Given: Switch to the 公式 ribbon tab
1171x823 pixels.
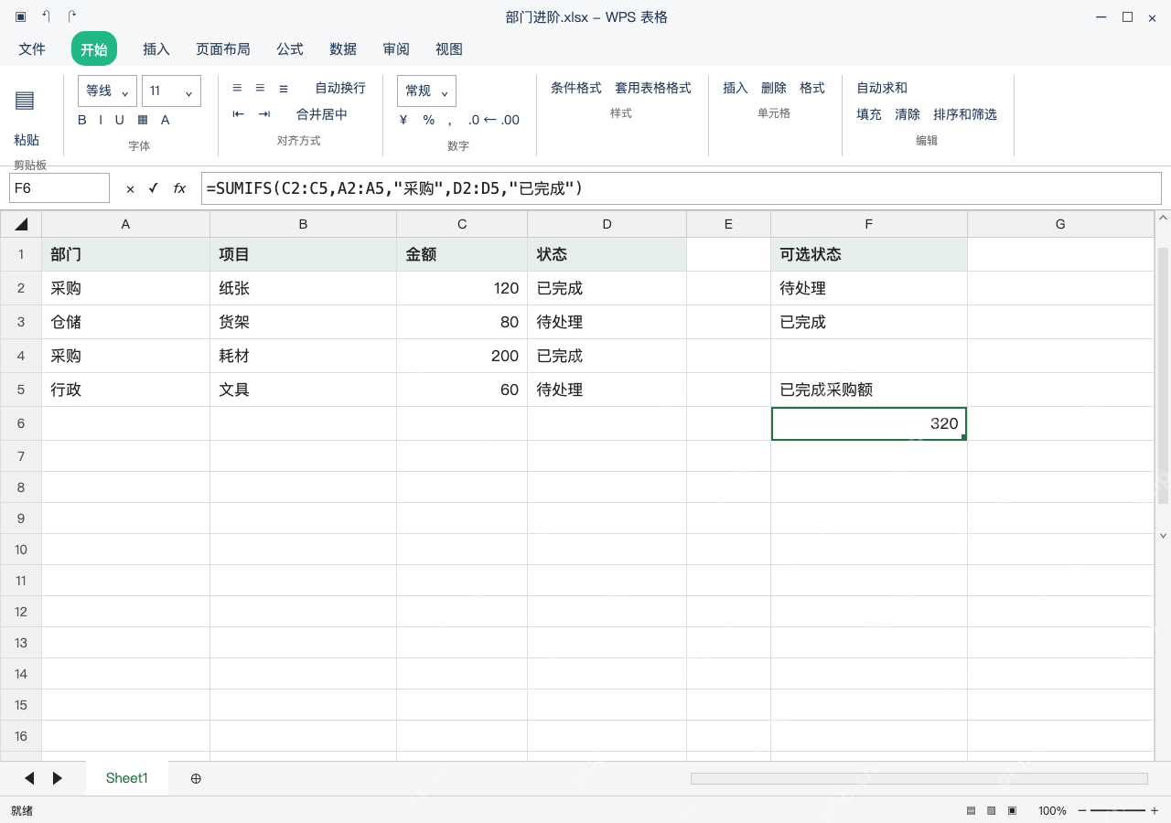Looking at the screenshot, I should (290, 49).
